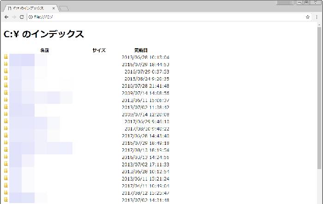Click folder icon on row dated 2017/08/13 18:19:54
This screenshot has width=323, height=204.
click(x=6, y=149)
